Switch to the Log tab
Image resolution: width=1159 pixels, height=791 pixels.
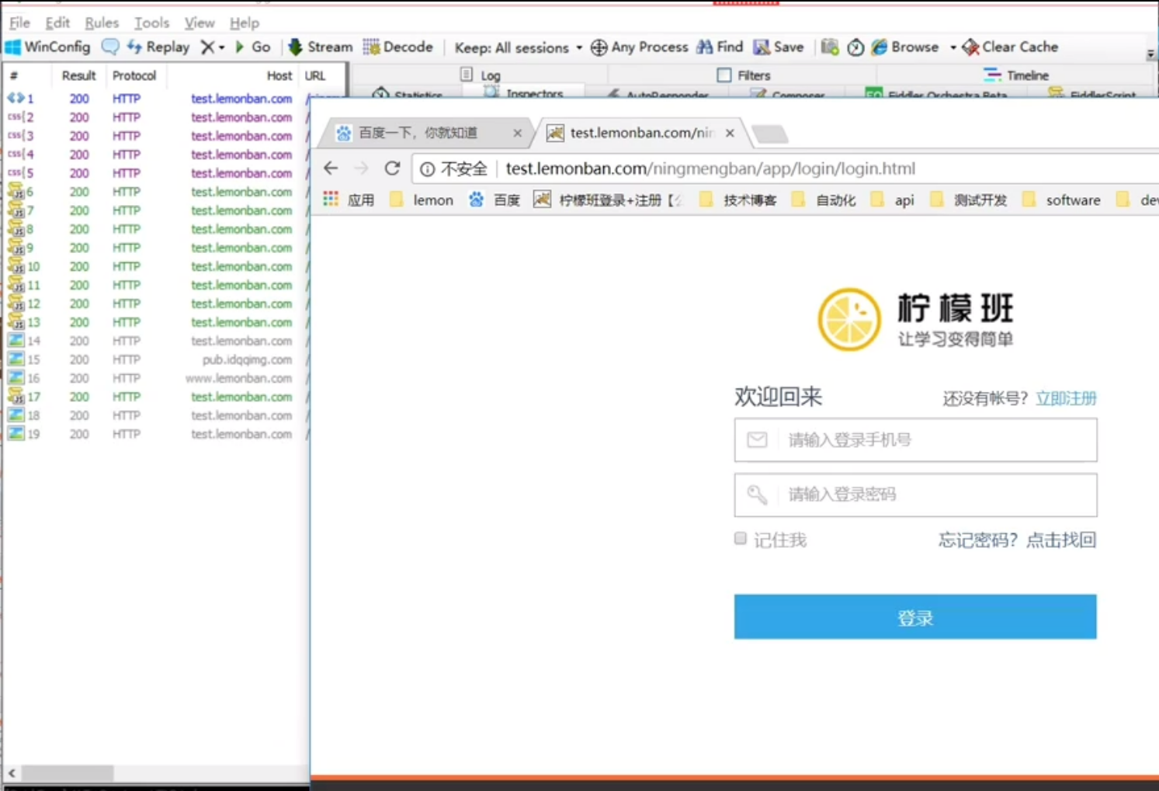point(481,75)
